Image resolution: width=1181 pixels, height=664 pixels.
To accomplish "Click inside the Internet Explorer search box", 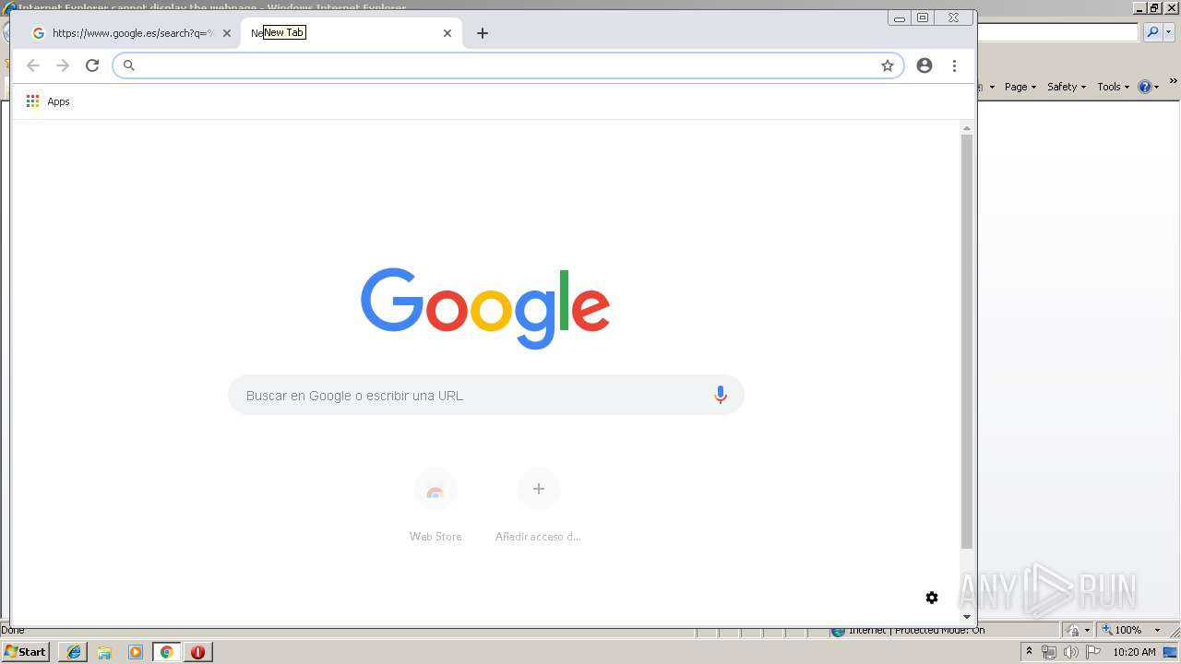I will (x=1057, y=32).
